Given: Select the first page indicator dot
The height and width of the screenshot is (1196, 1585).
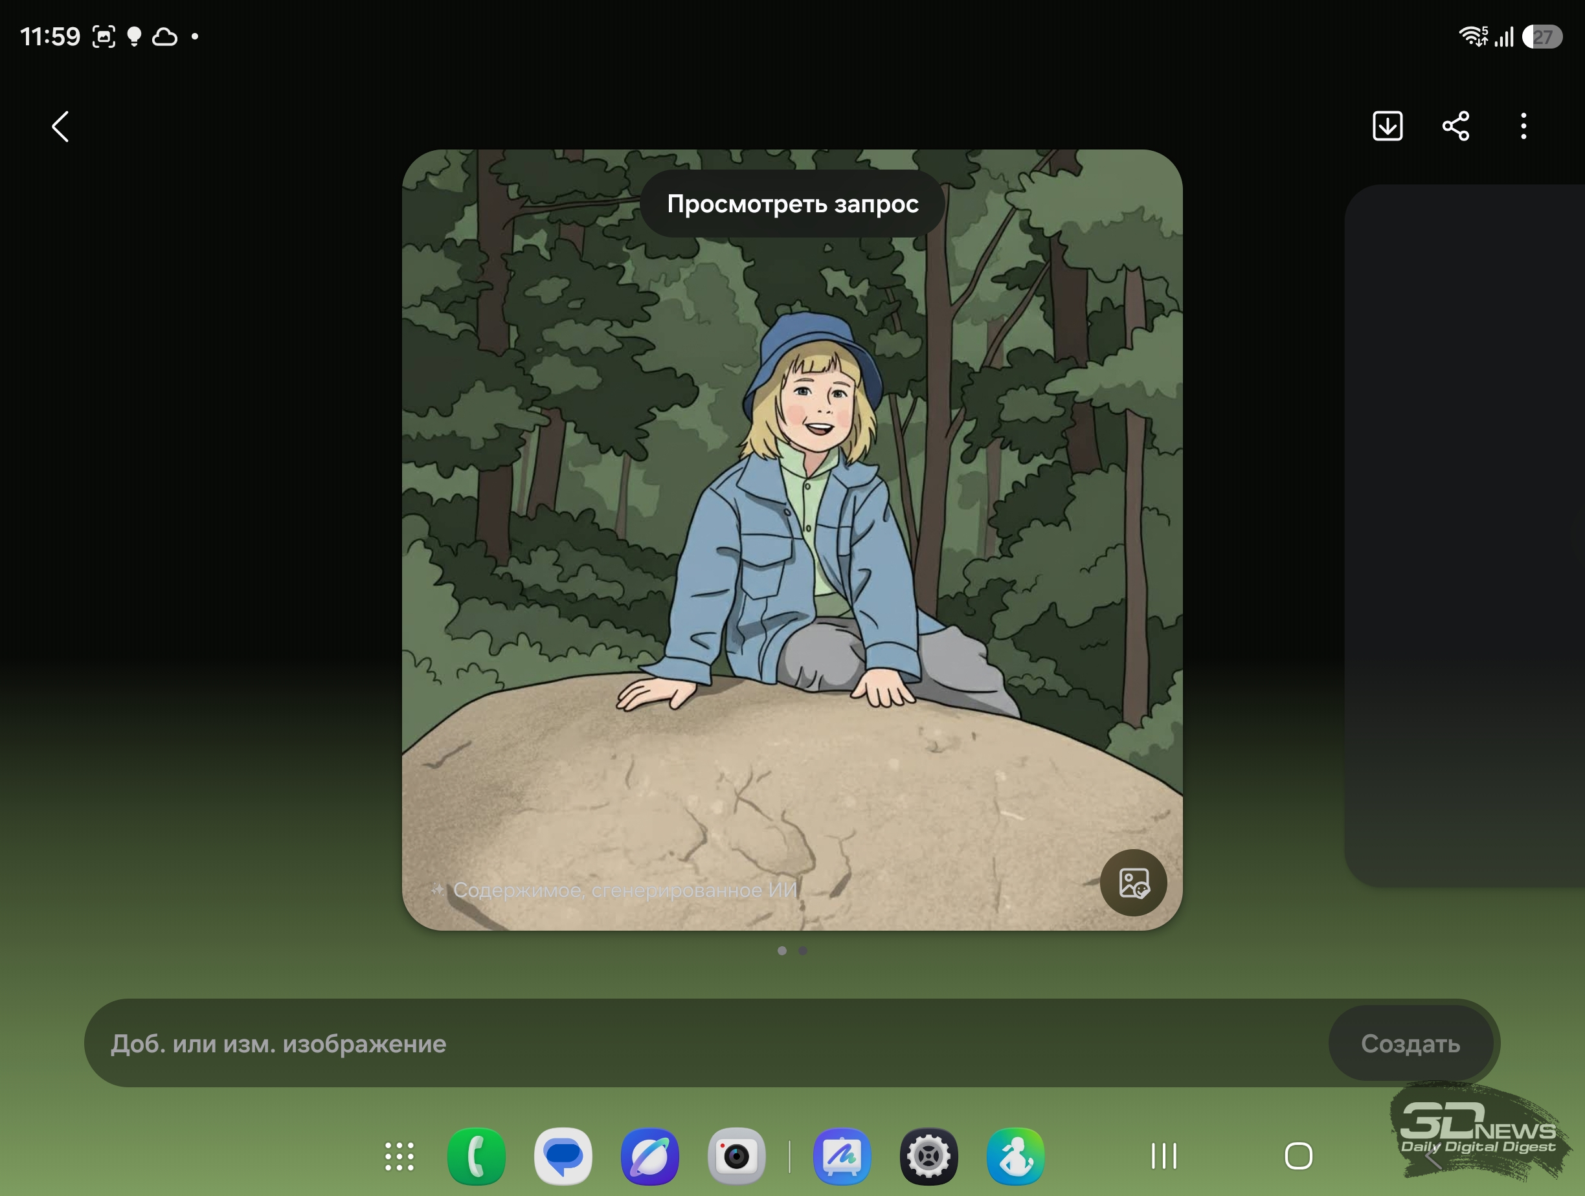Looking at the screenshot, I should [781, 951].
